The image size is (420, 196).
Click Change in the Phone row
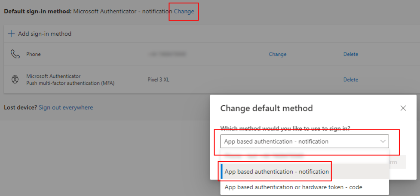tap(278, 54)
